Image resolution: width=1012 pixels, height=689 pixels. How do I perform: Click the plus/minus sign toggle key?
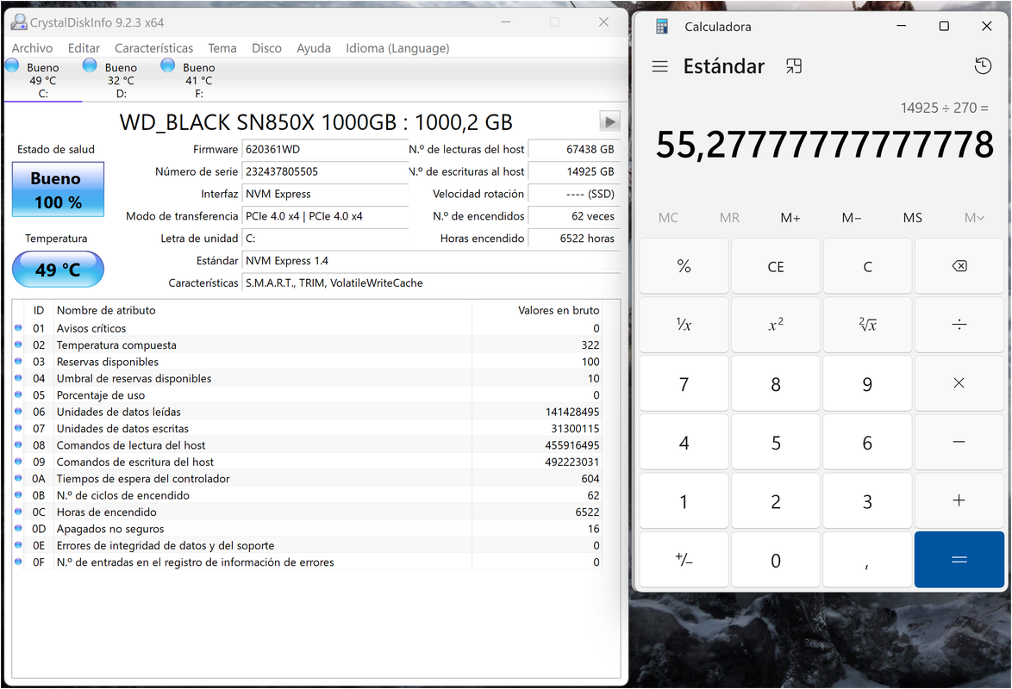tap(684, 559)
